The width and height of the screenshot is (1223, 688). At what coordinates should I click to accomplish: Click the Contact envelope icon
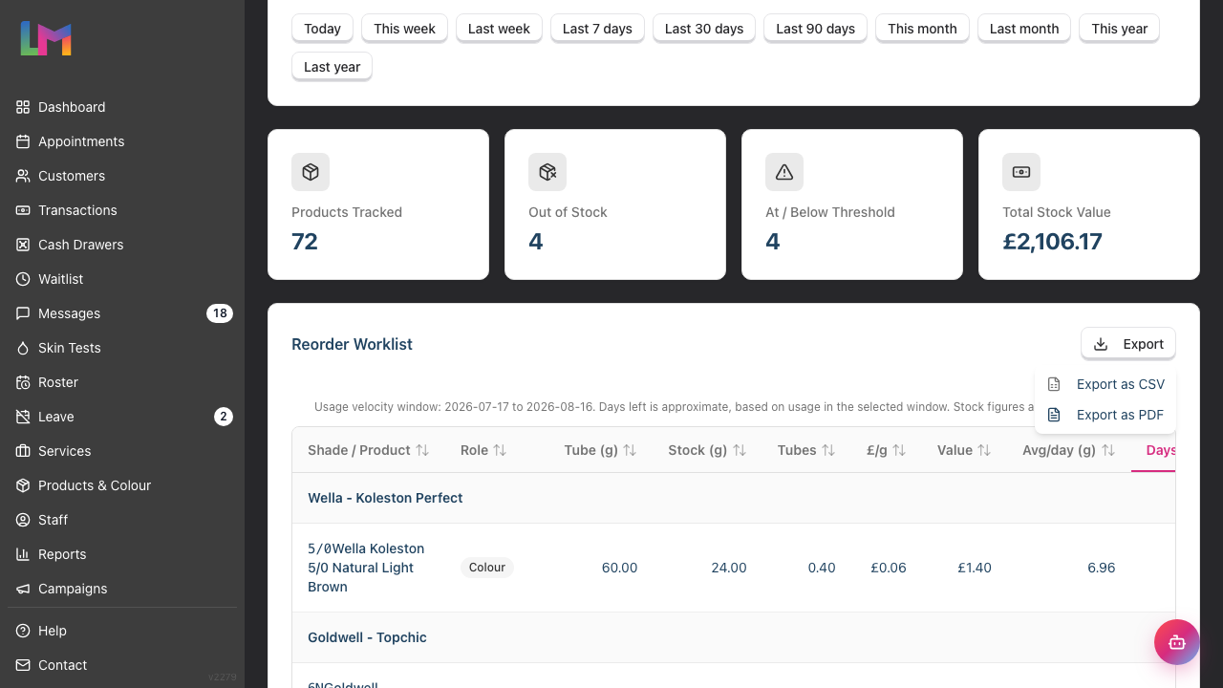[23, 665]
